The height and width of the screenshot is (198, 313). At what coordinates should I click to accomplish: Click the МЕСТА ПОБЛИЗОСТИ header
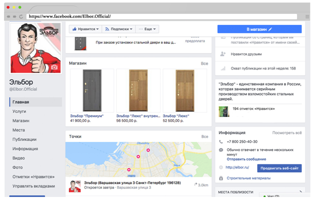(235, 192)
